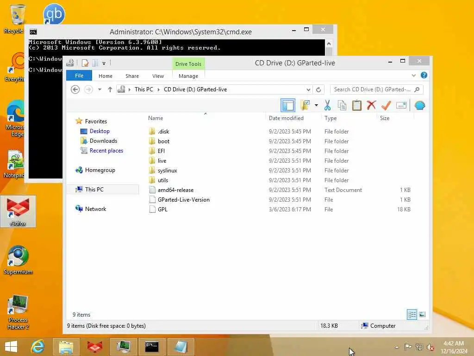
Task: Click the red X Delete icon
Action: tap(372, 105)
